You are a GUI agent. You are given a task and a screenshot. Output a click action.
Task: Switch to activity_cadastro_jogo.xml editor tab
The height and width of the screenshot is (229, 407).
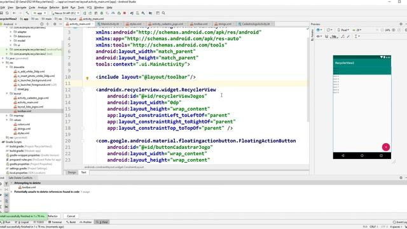[167, 24]
